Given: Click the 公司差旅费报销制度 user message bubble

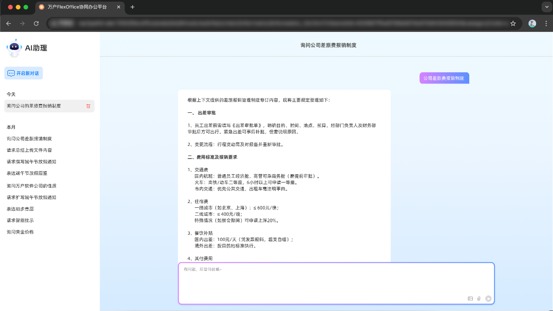Looking at the screenshot, I should 444,78.
